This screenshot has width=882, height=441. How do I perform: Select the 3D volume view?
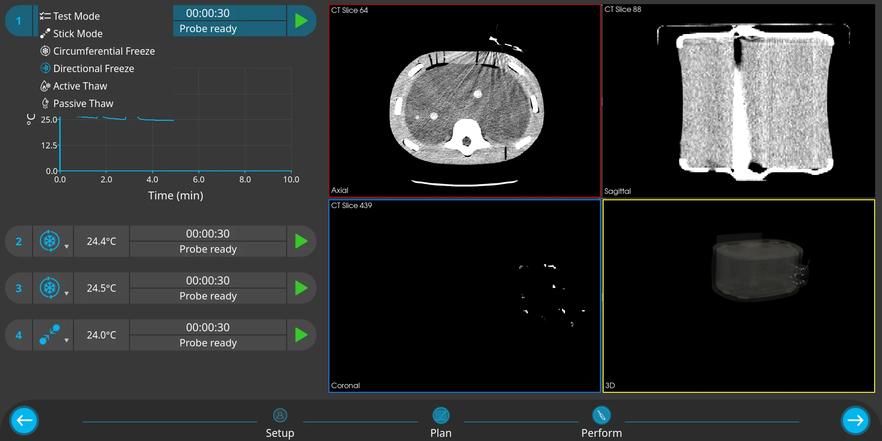pos(739,296)
